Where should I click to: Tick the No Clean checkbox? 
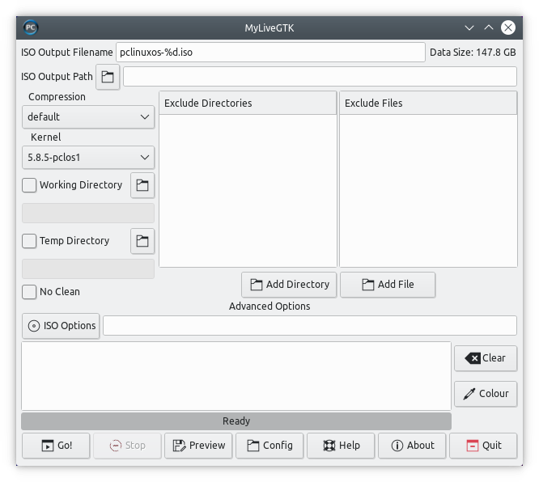29,292
